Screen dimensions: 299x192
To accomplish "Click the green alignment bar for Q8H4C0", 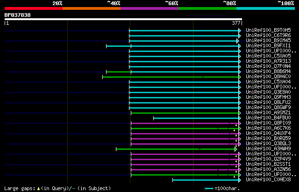I will pos(171,77).
